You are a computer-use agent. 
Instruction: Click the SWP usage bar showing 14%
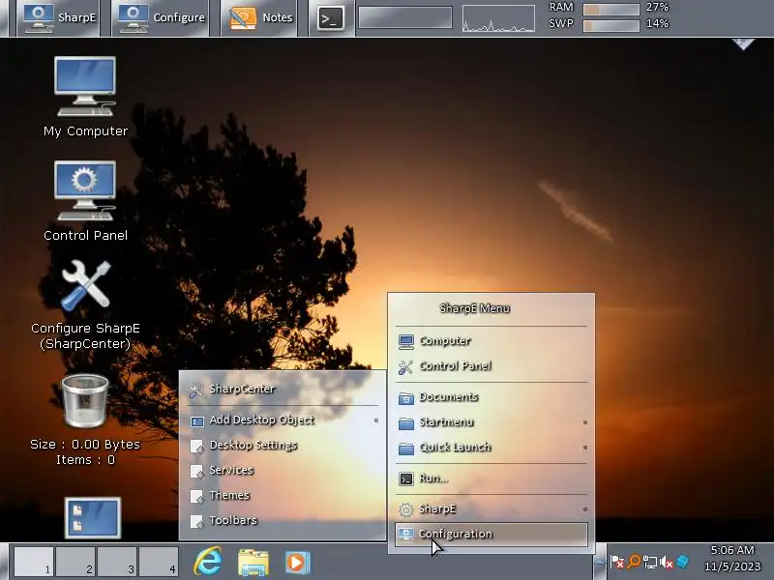pos(611,25)
